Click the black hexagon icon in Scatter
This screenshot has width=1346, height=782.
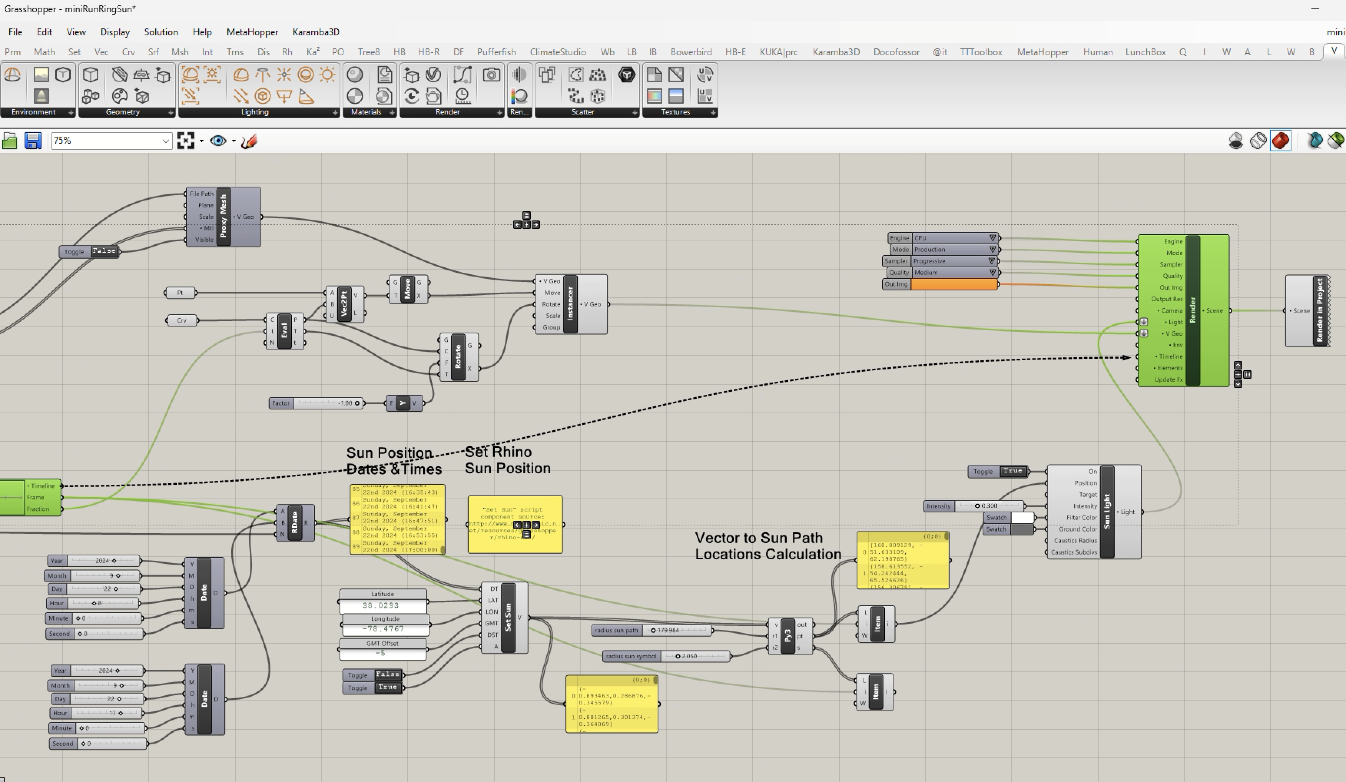627,75
